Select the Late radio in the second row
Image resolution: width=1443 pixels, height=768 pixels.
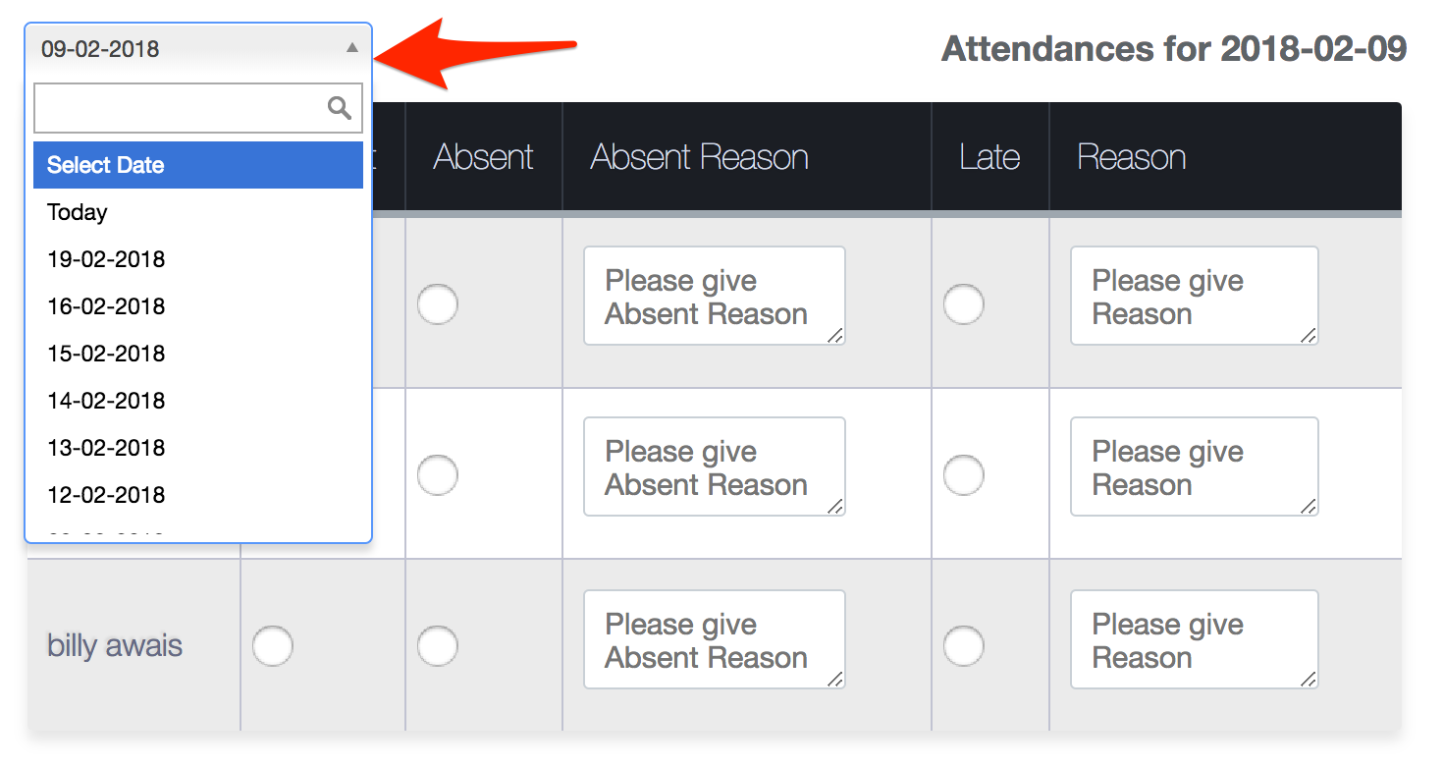click(963, 475)
